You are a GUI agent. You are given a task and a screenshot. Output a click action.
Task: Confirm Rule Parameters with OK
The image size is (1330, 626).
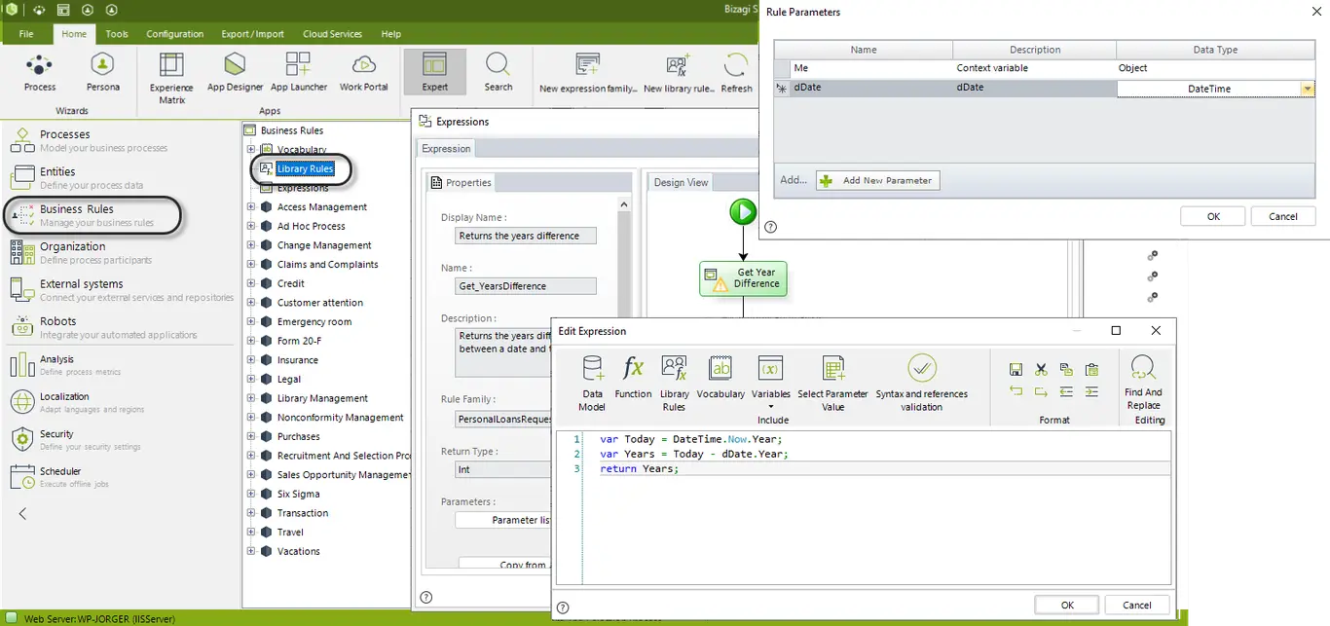coord(1213,216)
